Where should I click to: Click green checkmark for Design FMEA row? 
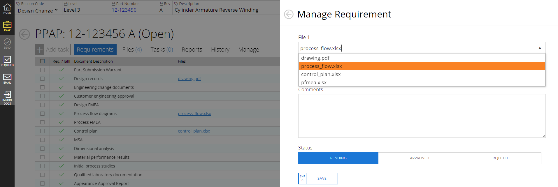coord(61,105)
